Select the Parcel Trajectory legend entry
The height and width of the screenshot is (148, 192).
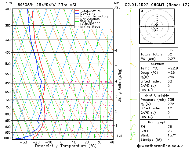click(x=92, y=16)
